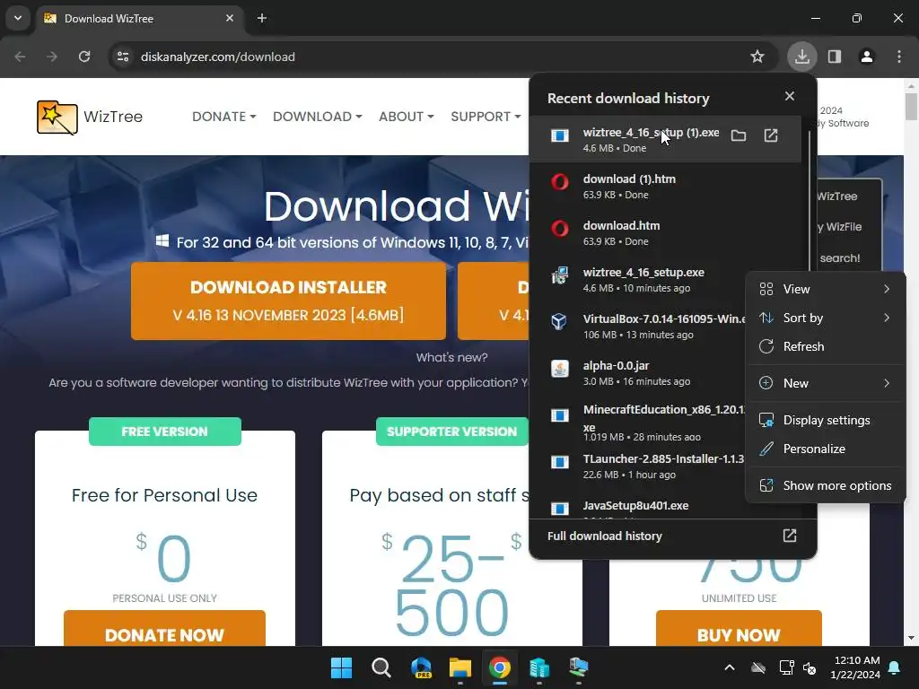Show wiztree_4_16_setup (1).exe in folder
The image size is (919, 689).
pyautogui.click(x=739, y=136)
